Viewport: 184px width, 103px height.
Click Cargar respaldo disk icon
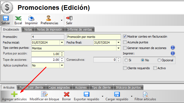(117, 94)
